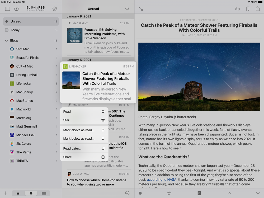
Task: Tap the article title heading
Action: (x=199, y=28)
